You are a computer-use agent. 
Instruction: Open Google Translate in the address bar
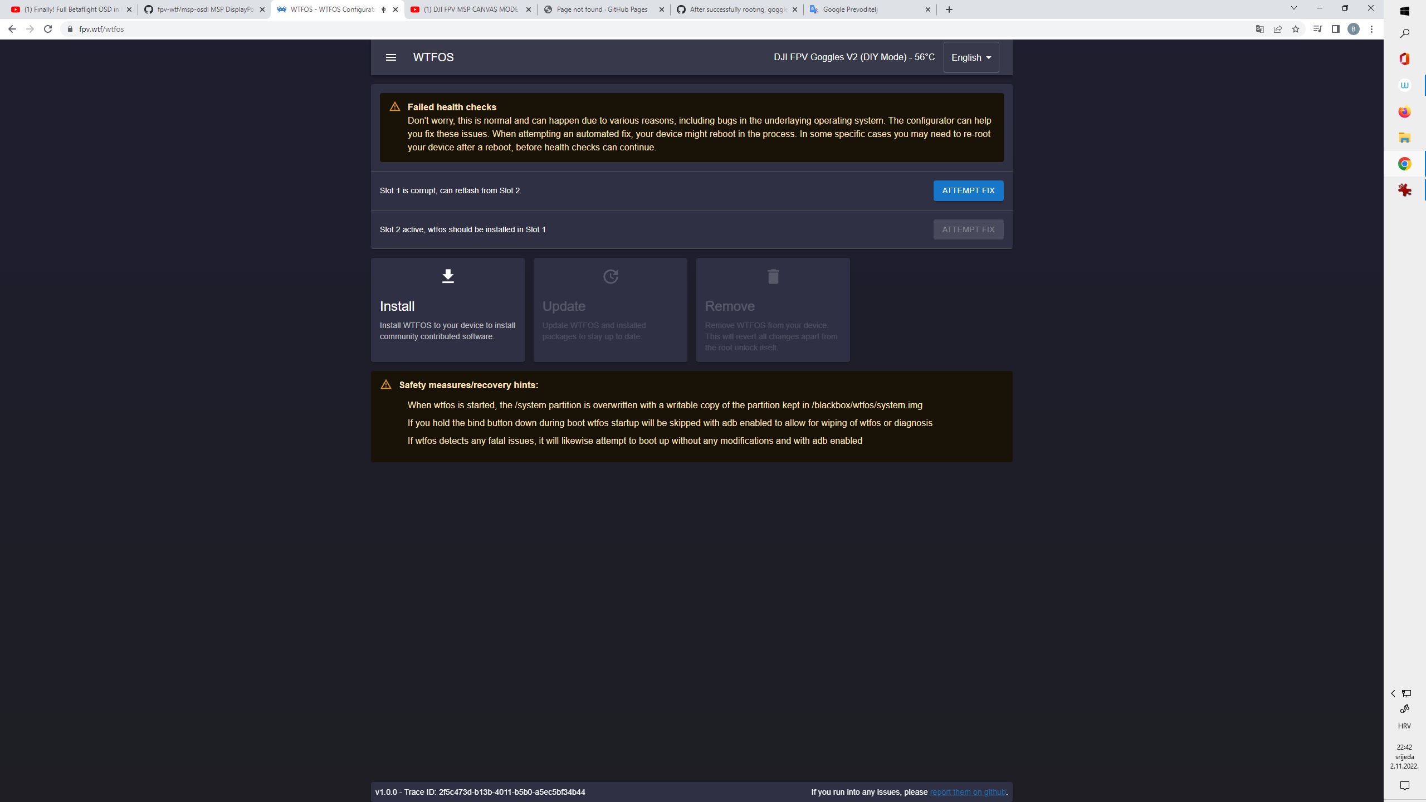pyautogui.click(x=1259, y=28)
